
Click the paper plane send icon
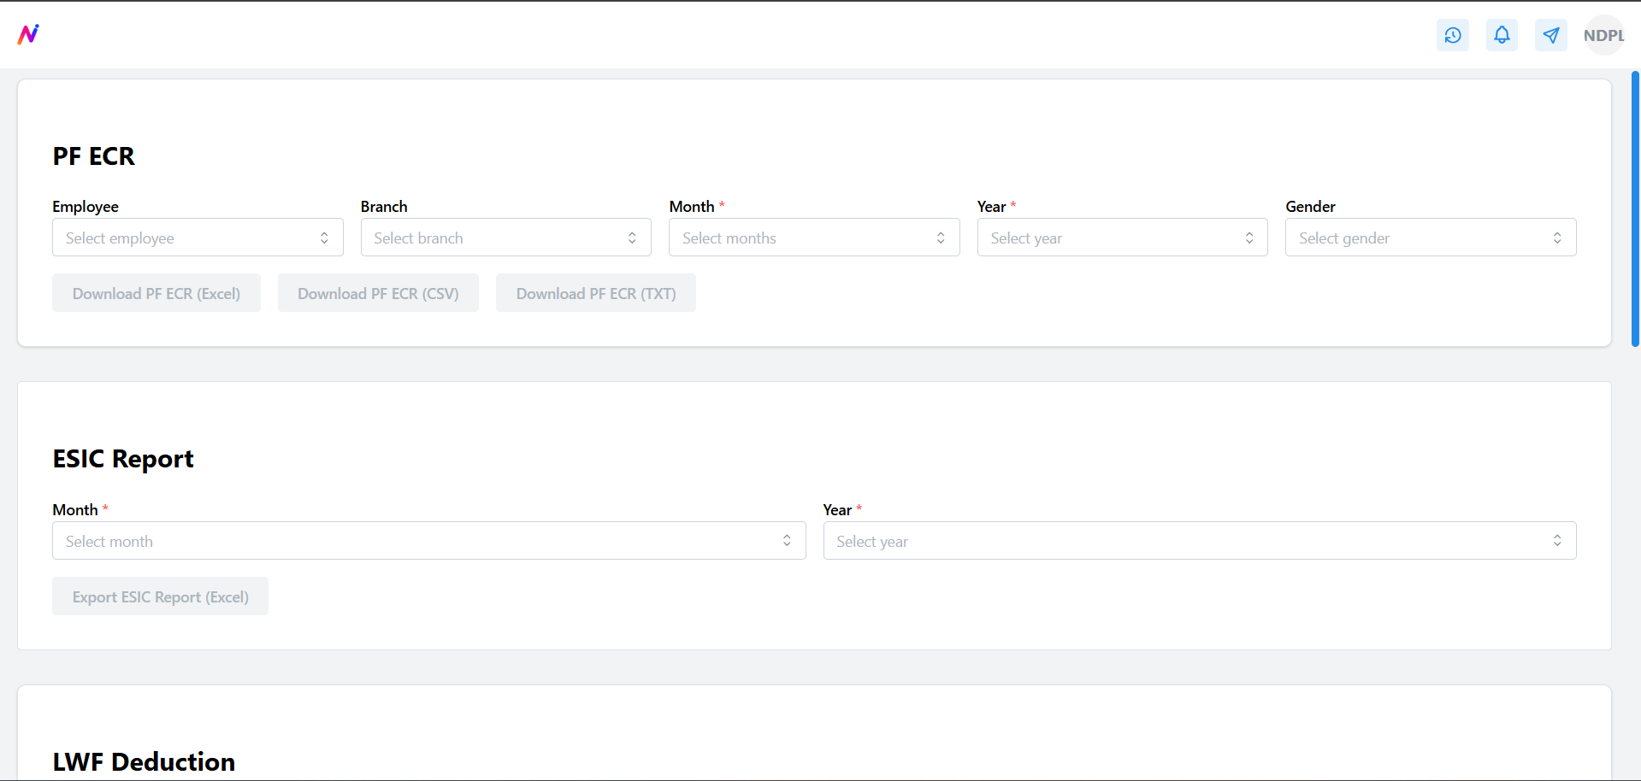point(1551,35)
